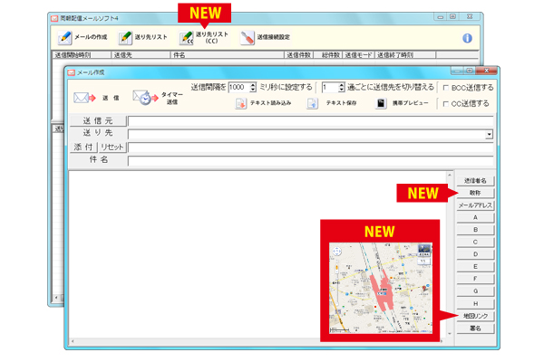Enable the CC送信する checkbox
The width and height of the screenshot is (544, 362).
point(444,104)
